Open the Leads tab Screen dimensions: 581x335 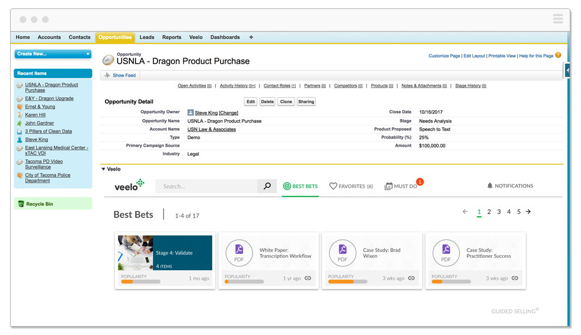coord(147,37)
